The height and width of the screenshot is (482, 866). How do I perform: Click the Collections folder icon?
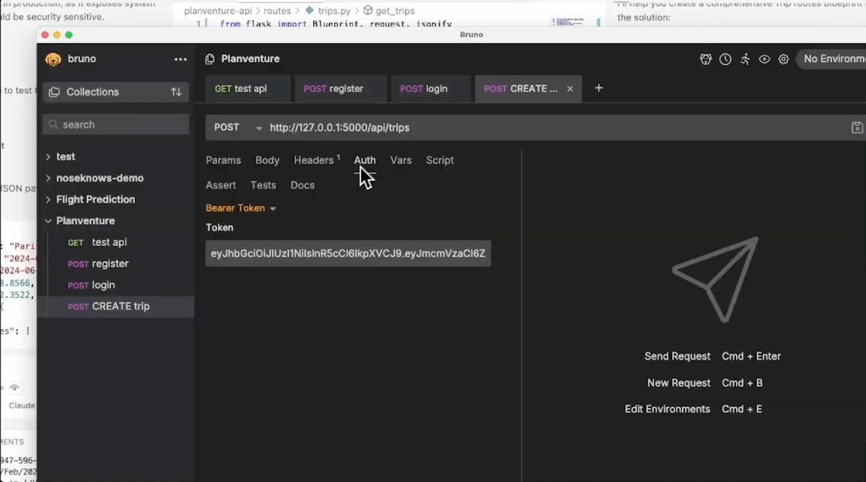coord(54,92)
